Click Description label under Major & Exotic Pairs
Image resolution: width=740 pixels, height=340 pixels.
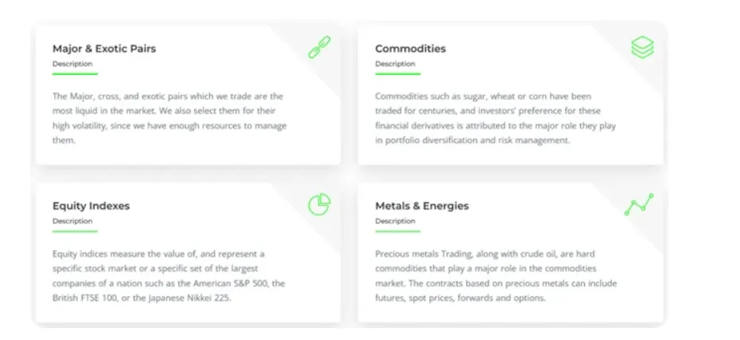tap(72, 64)
